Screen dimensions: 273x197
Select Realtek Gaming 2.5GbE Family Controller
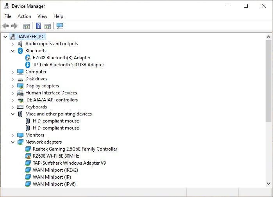pyautogui.click(x=75, y=149)
